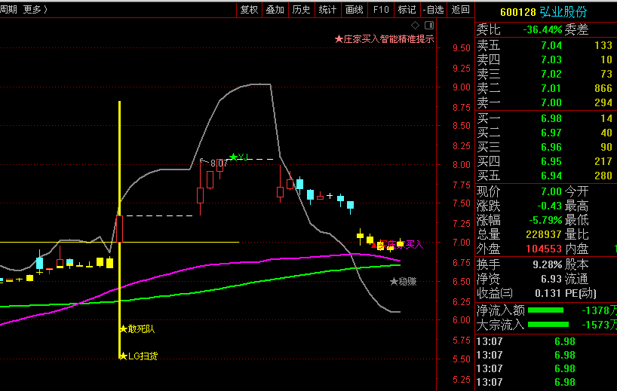Click the green ★YJ chart marker
617x391 pixels.
(x=239, y=157)
